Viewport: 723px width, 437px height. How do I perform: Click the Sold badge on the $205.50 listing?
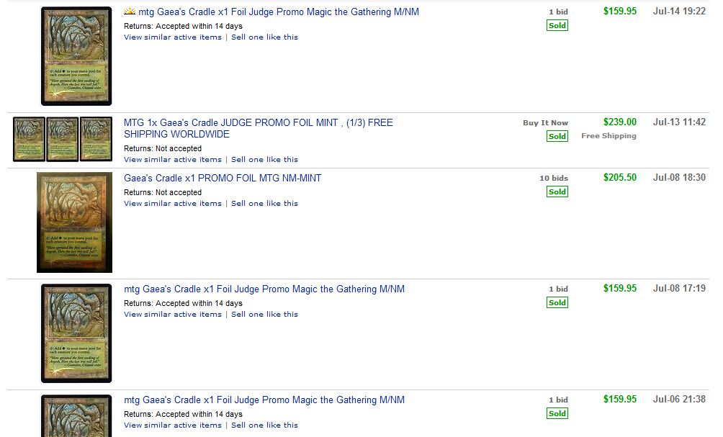tap(557, 192)
